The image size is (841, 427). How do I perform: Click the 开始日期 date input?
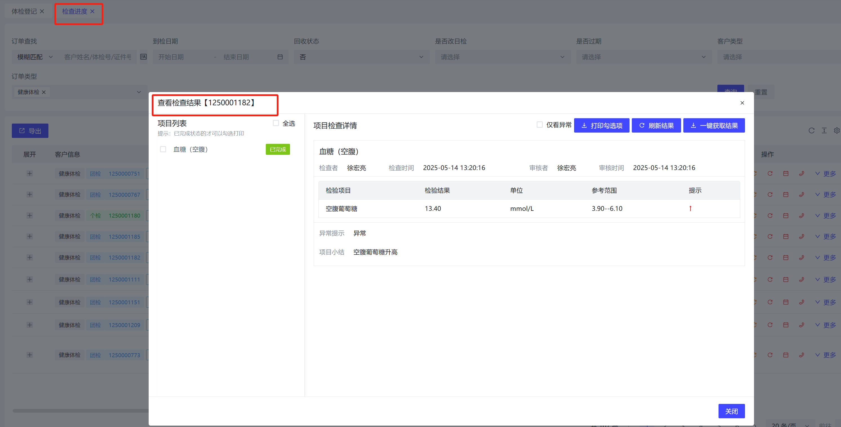pyautogui.click(x=183, y=57)
